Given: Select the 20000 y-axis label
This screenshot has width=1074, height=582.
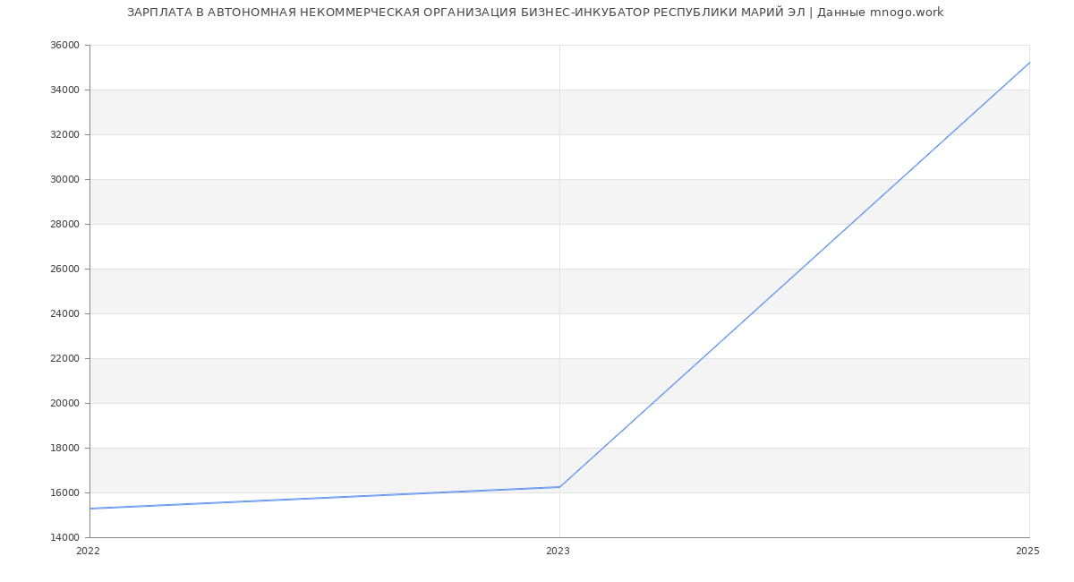Looking at the screenshot, I should (x=64, y=404).
